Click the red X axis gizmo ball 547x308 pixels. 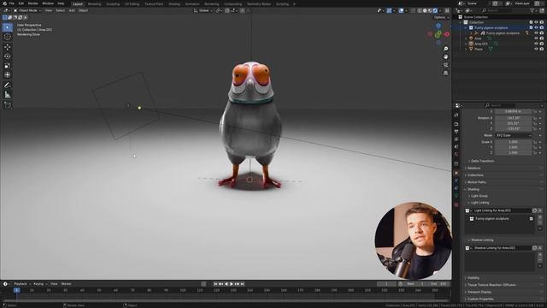[447, 34]
